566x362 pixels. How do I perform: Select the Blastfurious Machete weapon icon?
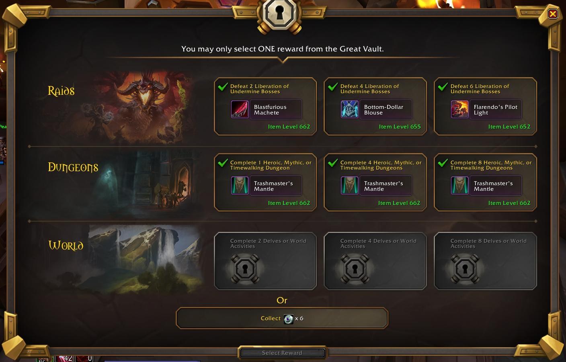(240, 109)
